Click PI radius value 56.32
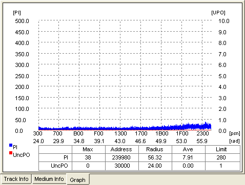Image resolution: width=245 pixels, height=185 pixels. tap(155, 157)
